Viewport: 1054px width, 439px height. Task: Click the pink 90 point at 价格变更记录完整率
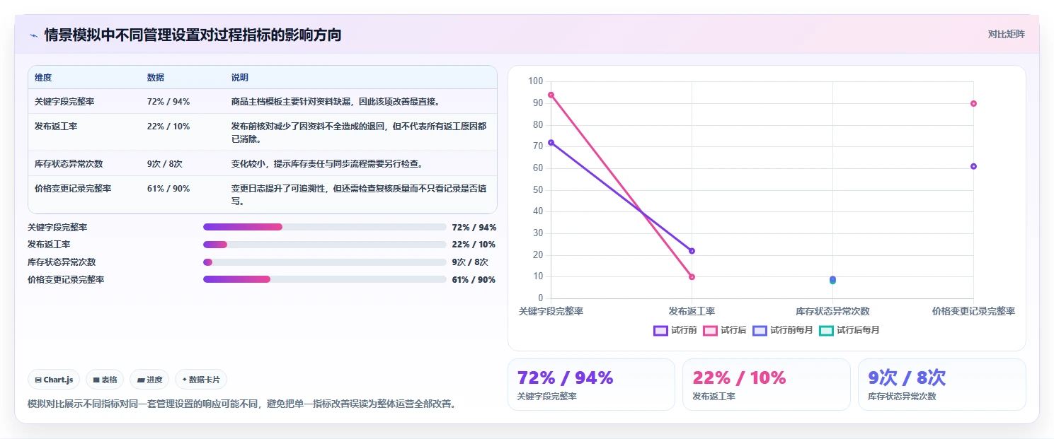tap(973, 103)
